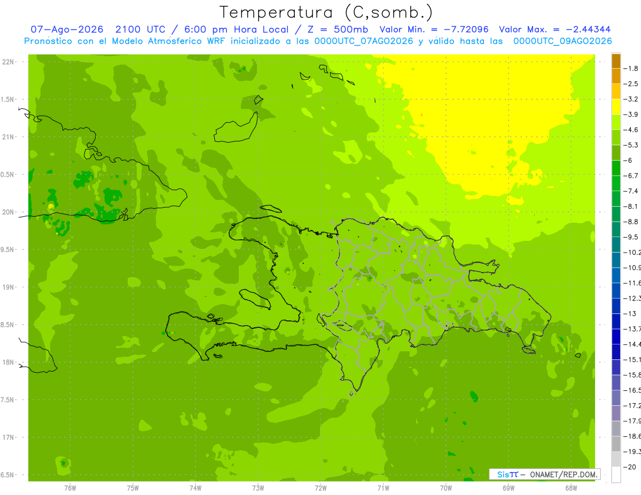Screen dimensions: 641x495
Task: Click the "72W" longitude label
Action: (320, 488)
